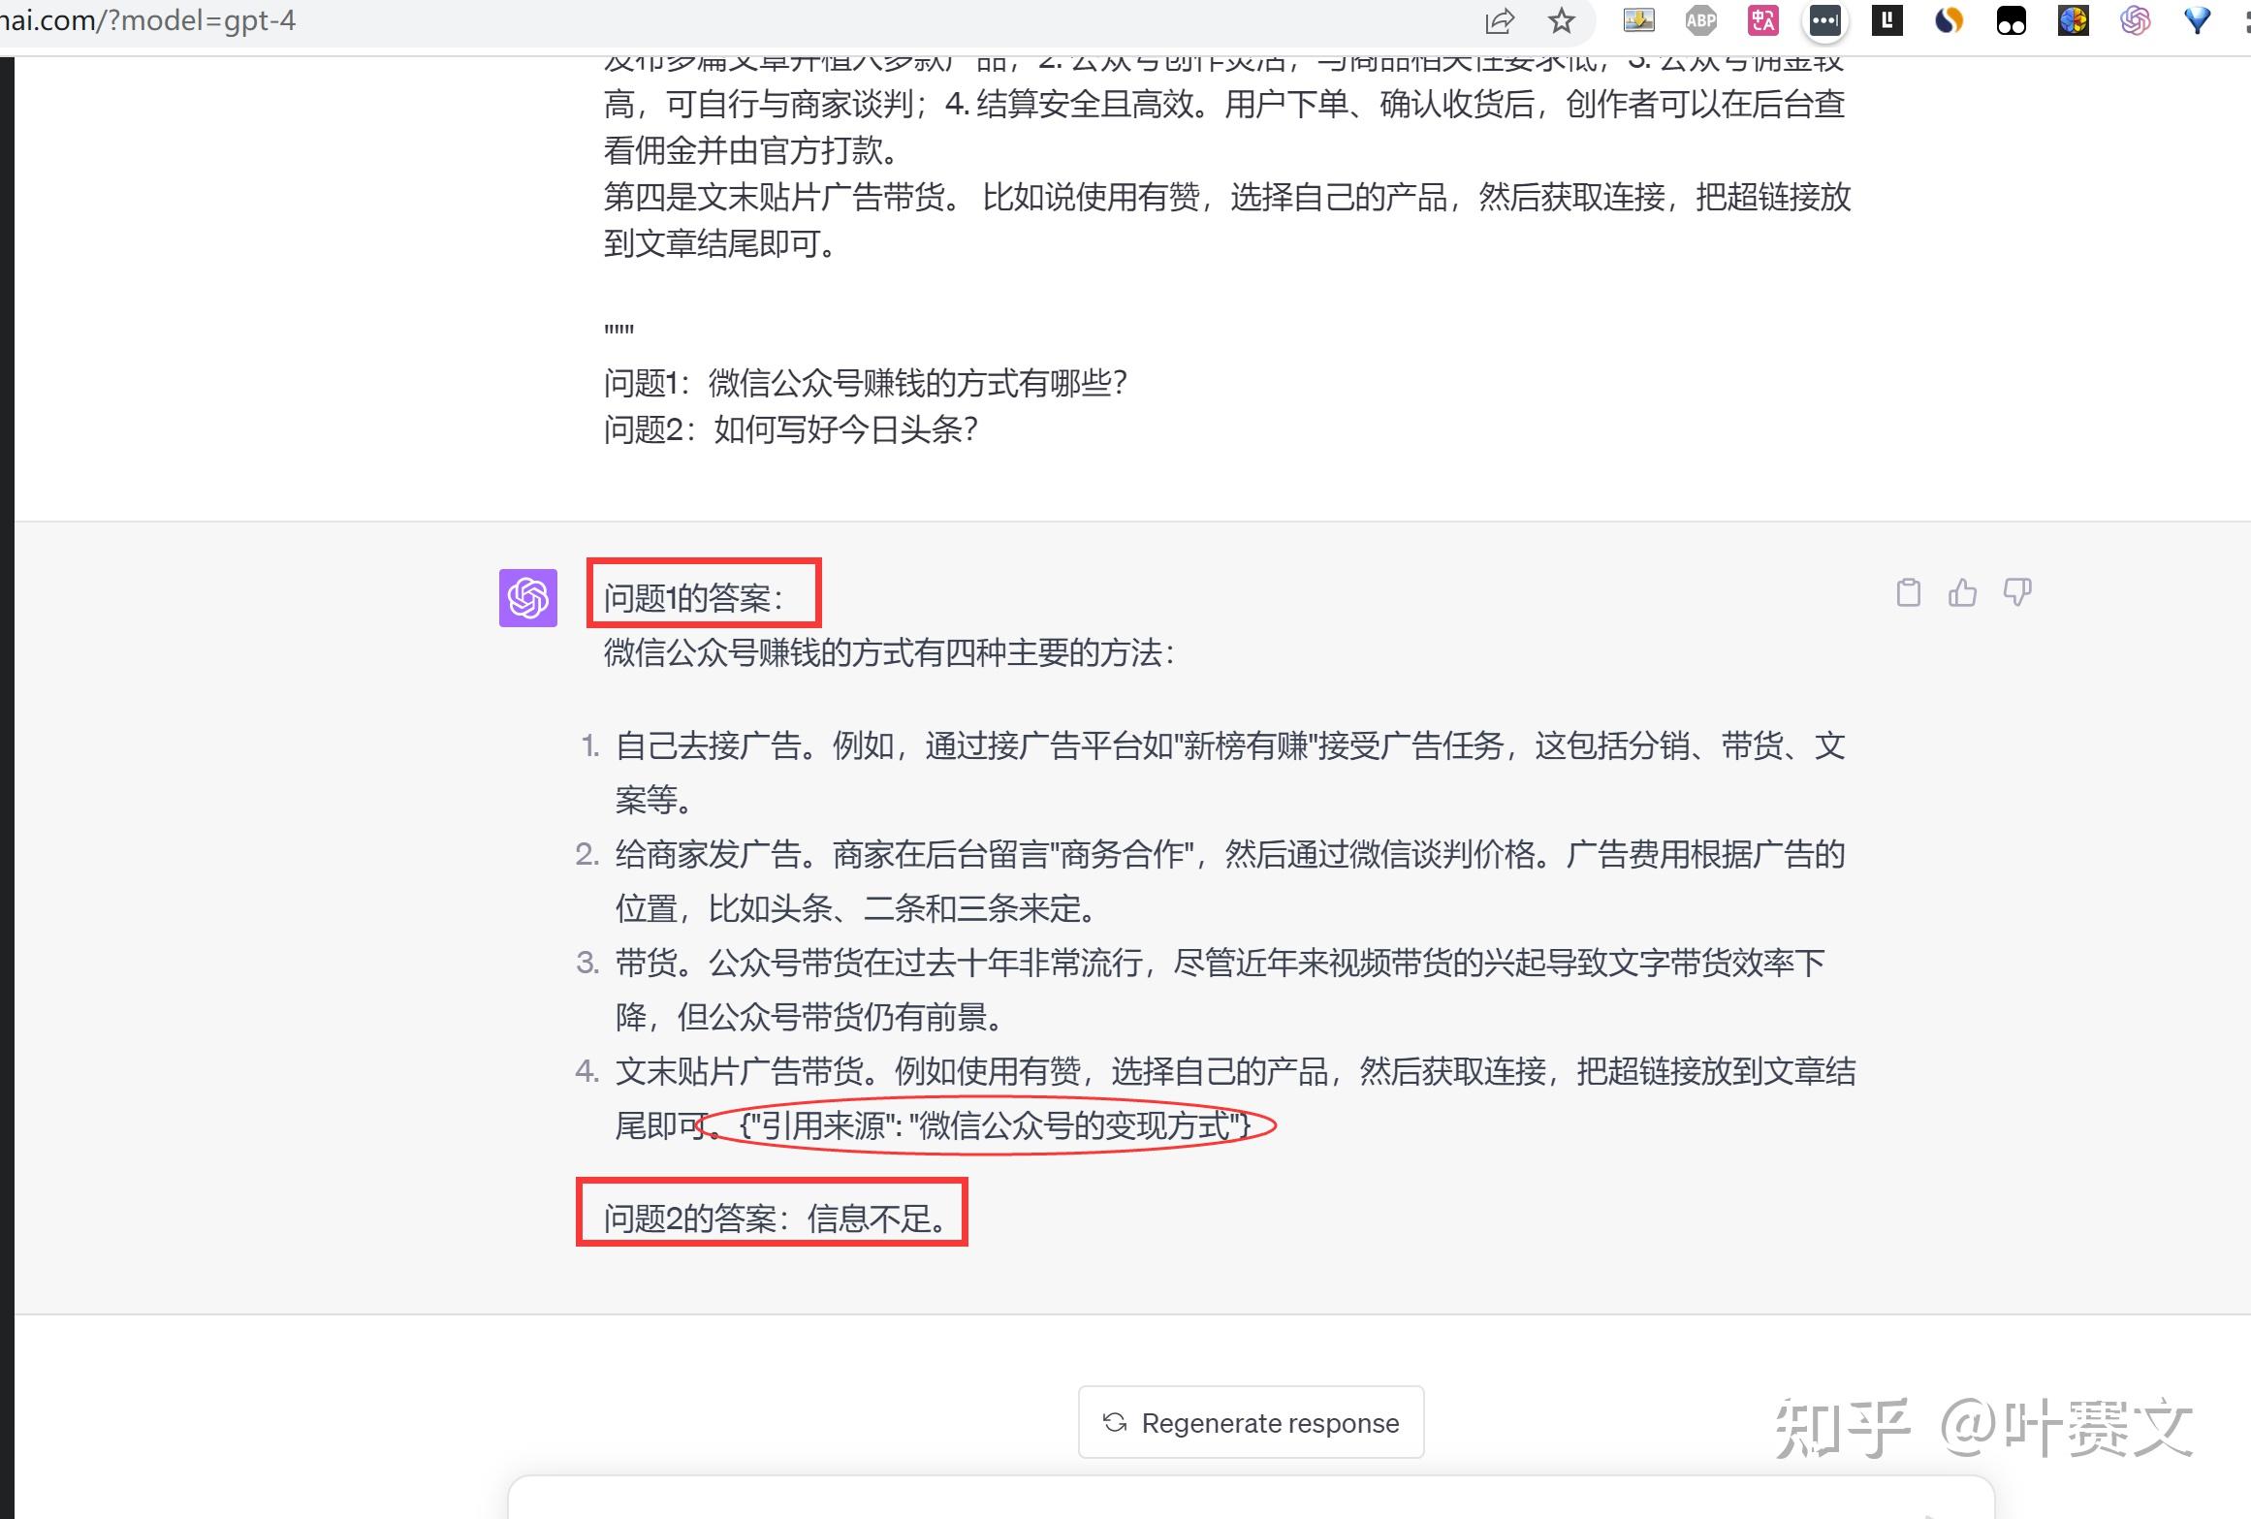Click the citation text "引用来源"
The width and height of the screenshot is (2251, 1519).
pos(826,1125)
